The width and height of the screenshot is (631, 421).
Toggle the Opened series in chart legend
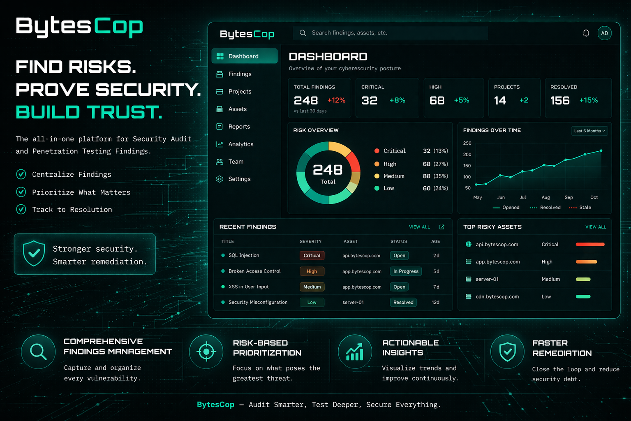pyautogui.click(x=506, y=208)
